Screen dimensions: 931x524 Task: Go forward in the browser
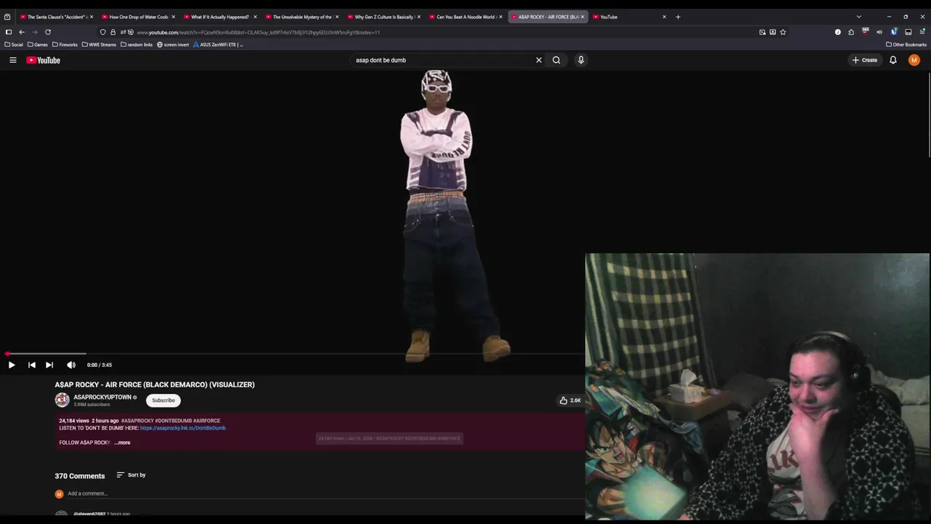(34, 32)
